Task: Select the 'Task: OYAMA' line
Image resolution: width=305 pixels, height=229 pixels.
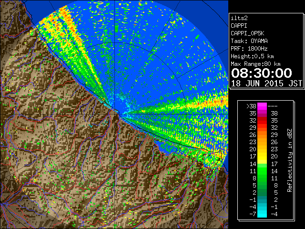Action: click(249, 41)
